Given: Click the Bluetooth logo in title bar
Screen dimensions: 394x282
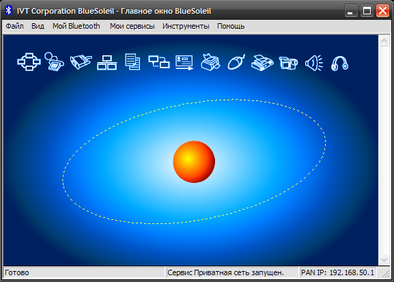Looking at the screenshot, I should coord(9,10).
